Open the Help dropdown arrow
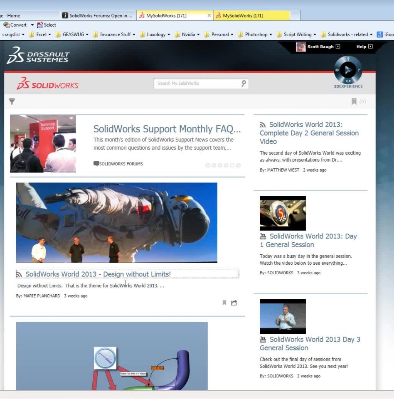This screenshot has width=394, height=399. click(x=371, y=46)
